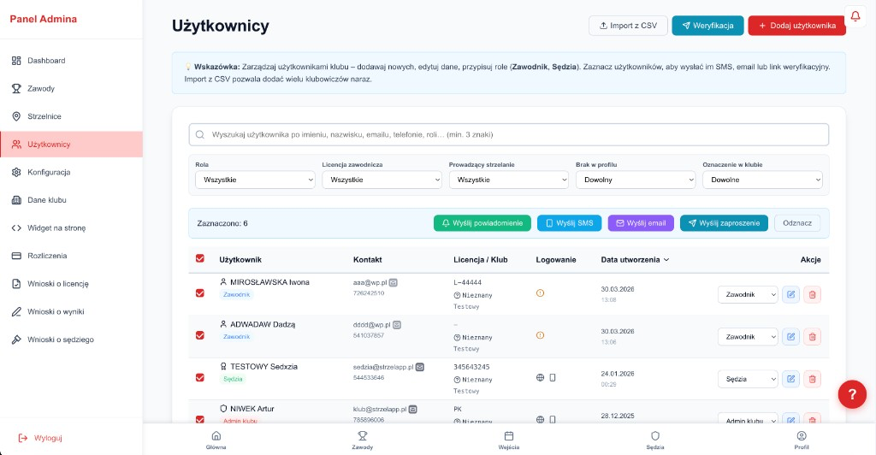Image resolution: width=876 pixels, height=455 pixels.
Task: Click Wyślij zaproszenie button
Action: 724,222
